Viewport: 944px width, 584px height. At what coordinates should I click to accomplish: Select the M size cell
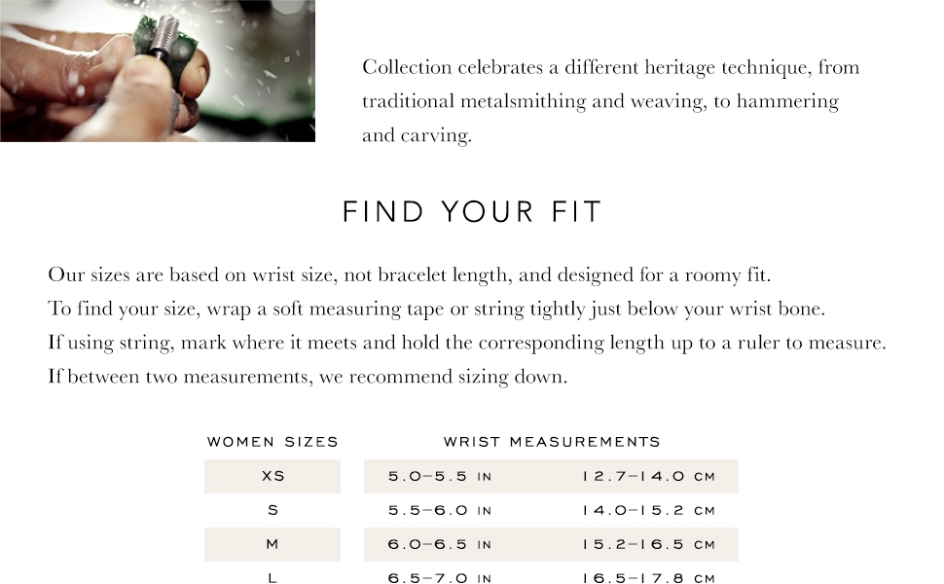click(x=272, y=544)
